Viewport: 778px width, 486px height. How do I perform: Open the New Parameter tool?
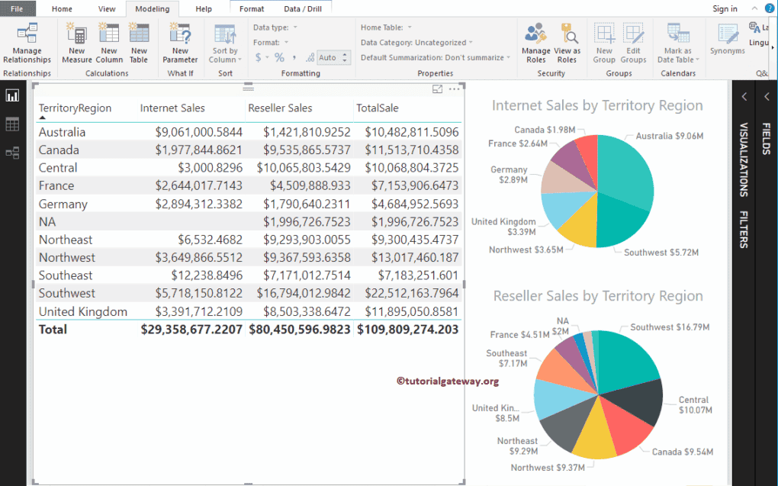point(180,42)
